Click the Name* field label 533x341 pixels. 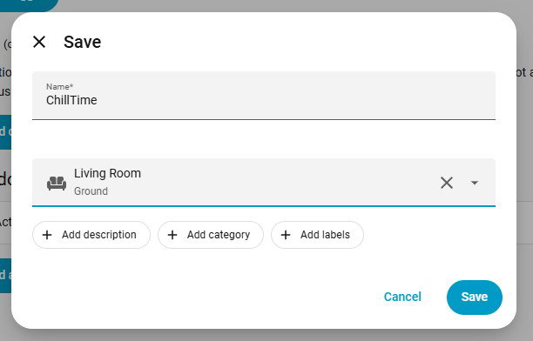[60, 87]
